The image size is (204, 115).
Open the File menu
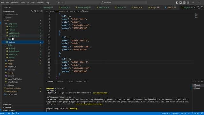point(3,3)
